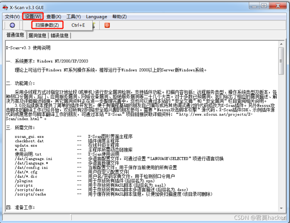Close the X-Scan window
Screen dimensions: 290x223
278,6
